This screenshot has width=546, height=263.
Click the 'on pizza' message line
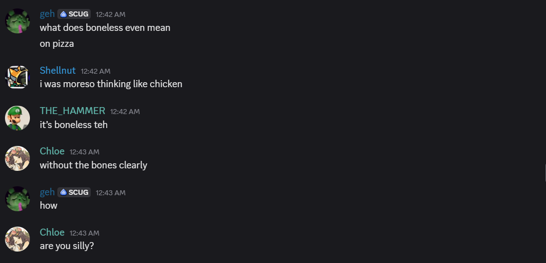pos(57,43)
